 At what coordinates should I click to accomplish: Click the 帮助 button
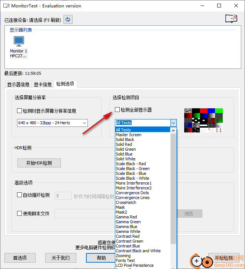click(x=101, y=258)
